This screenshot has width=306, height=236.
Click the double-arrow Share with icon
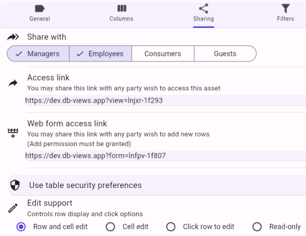(x=13, y=37)
